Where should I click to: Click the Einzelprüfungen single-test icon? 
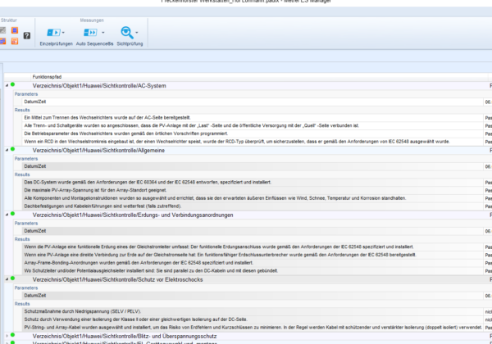(53, 33)
